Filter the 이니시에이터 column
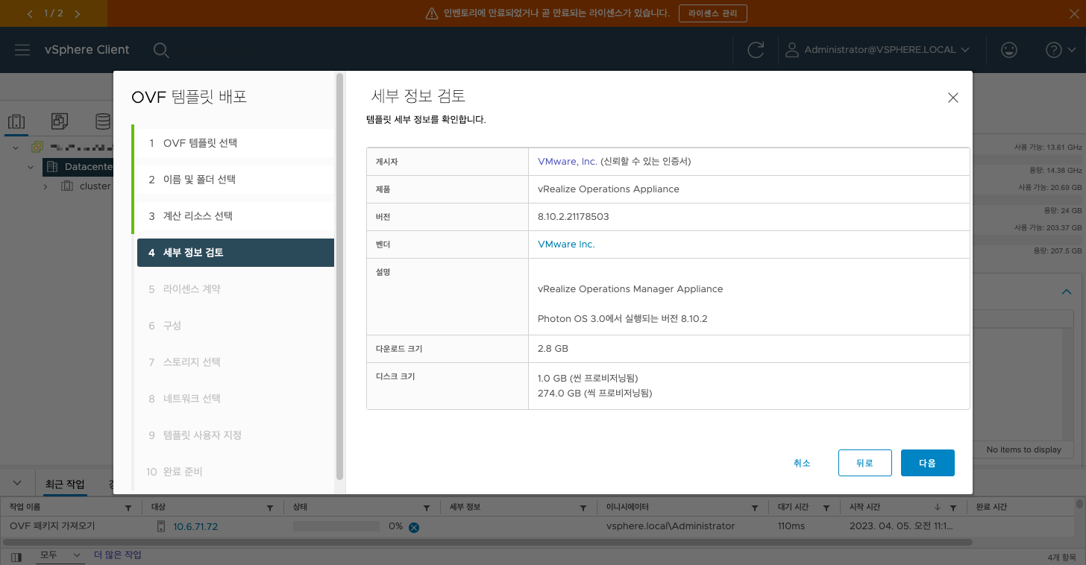 click(x=754, y=508)
